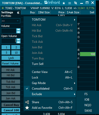Screen dimensions: 99x115
Task: Click the Sell column header
Action: 88,12
